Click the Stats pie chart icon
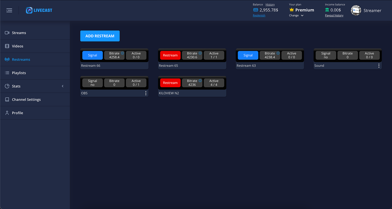Screen dimensions: 392x209 7,86
